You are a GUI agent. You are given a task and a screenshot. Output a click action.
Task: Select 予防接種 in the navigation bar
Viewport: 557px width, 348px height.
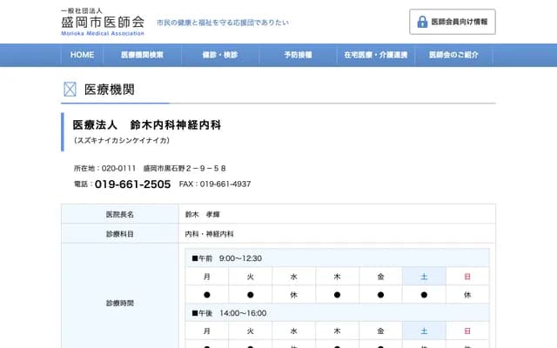click(x=296, y=55)
